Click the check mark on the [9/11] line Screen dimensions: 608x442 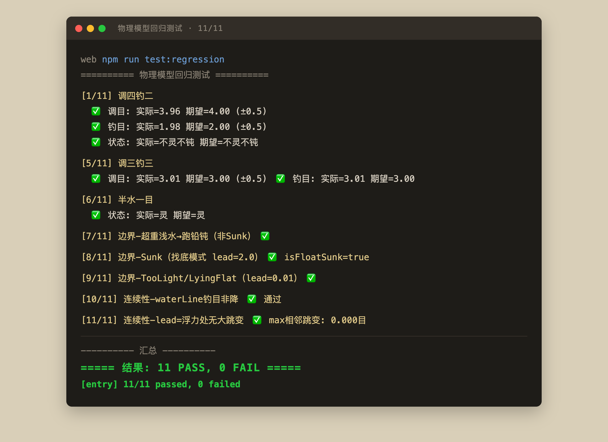point(311,278)
